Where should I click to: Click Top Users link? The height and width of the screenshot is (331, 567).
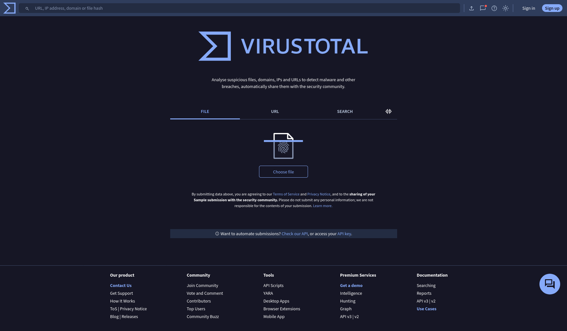pos(196,309)
